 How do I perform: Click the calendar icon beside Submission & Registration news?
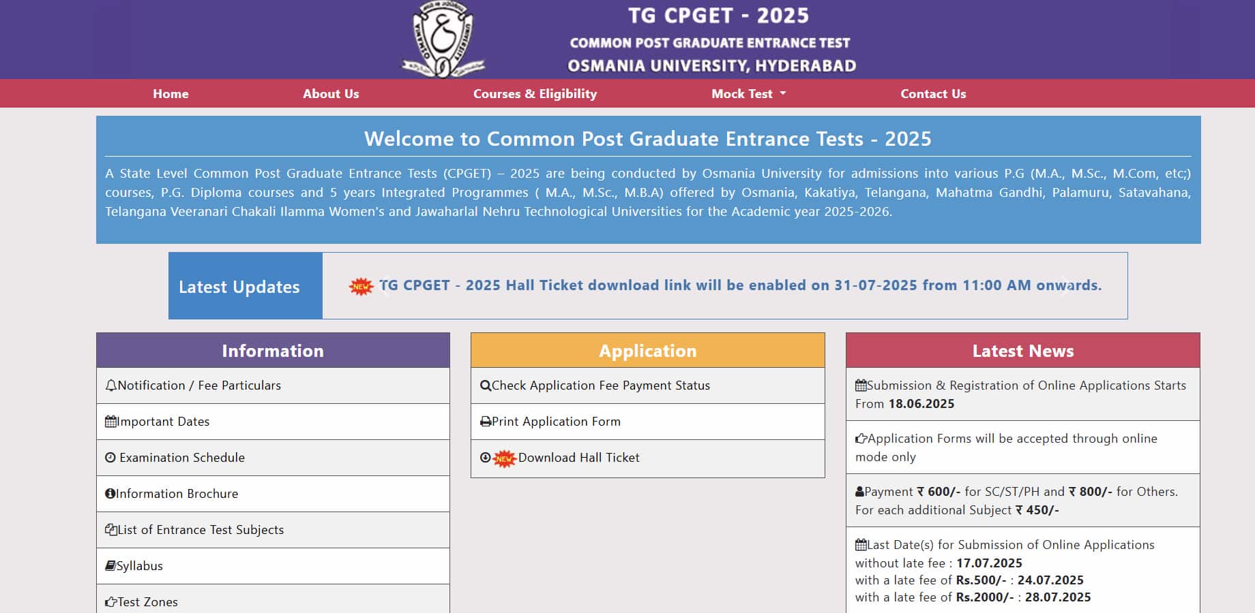coord(861,386)
